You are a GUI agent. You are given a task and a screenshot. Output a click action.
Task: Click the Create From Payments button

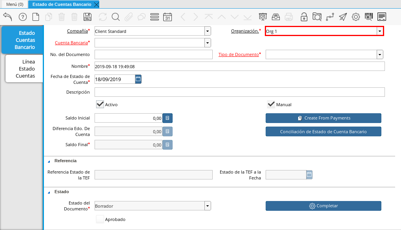323,118
